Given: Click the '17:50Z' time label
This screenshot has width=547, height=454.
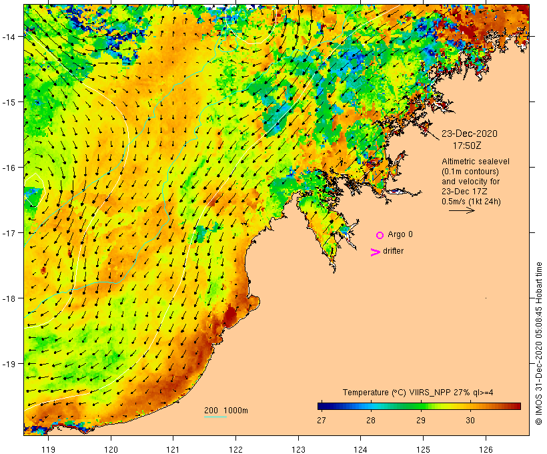Looking at the screenshot, I should pos(467,146).
